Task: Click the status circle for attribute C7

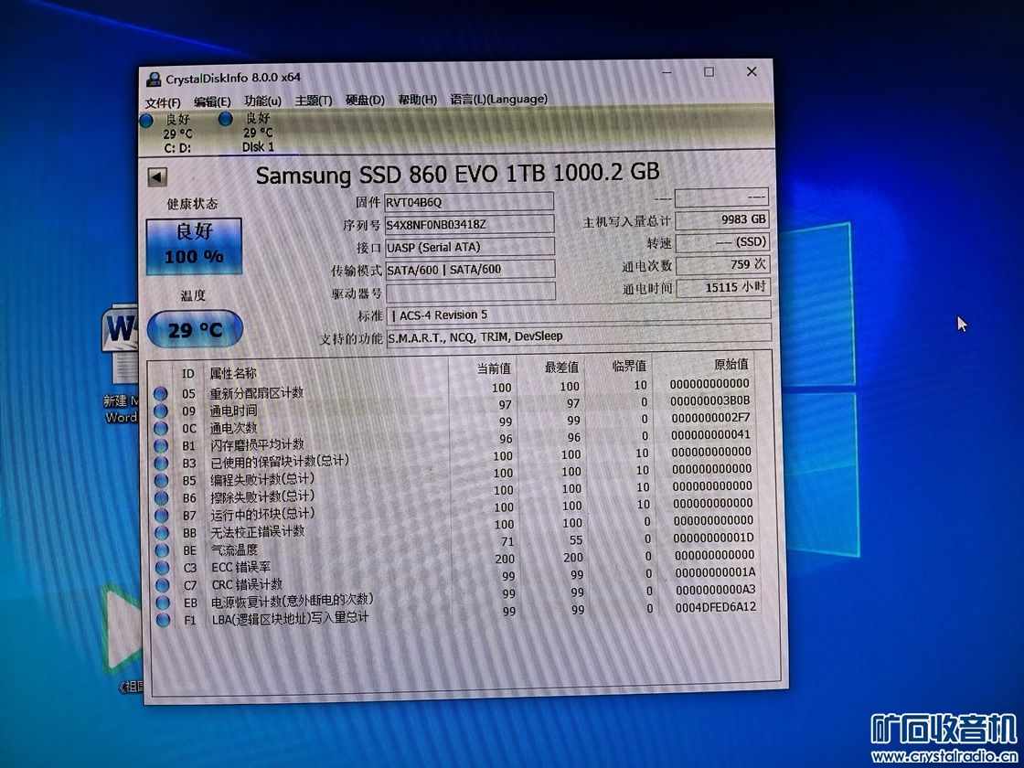Action: click(x=164, y=585)
